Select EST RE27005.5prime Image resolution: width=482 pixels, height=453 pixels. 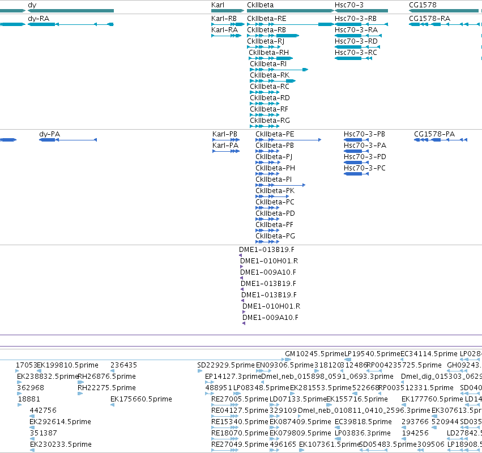point(240,399)
